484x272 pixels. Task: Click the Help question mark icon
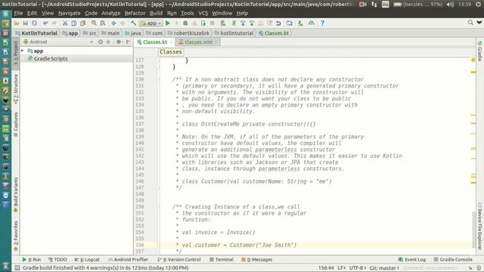(322, 23)
